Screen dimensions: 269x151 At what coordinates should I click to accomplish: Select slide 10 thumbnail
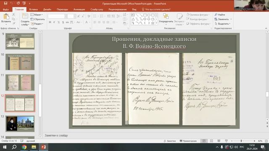point(20,62)
